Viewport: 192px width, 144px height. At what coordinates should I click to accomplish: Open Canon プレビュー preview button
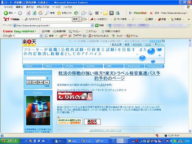click(x=75, y=31)
